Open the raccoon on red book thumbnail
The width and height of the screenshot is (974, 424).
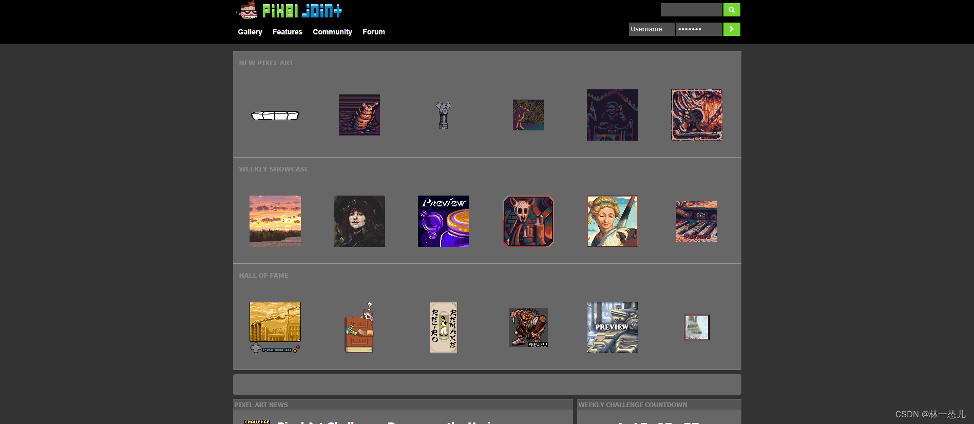359,327
